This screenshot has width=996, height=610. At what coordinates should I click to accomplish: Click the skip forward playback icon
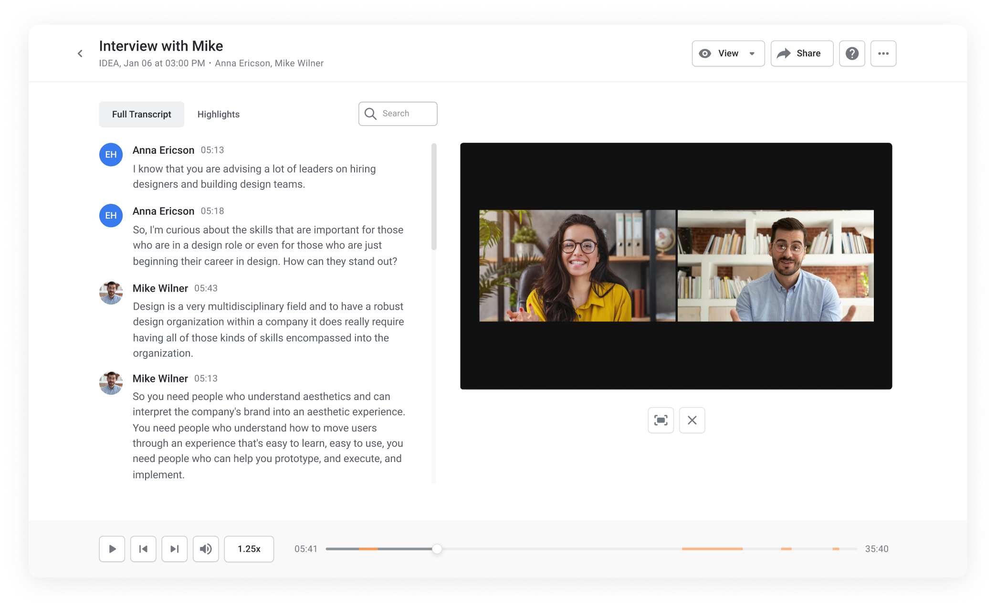174,548
